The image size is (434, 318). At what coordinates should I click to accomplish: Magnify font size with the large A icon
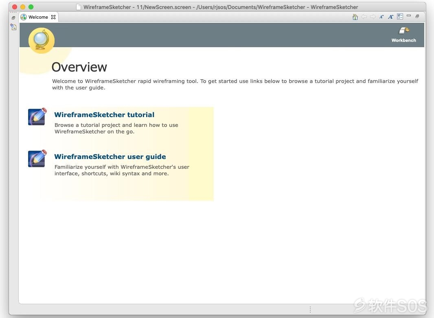tap(390, 17)
